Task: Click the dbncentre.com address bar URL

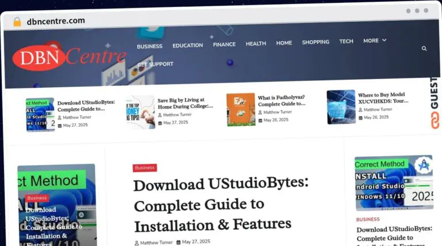Action: [x=56, y=21]
